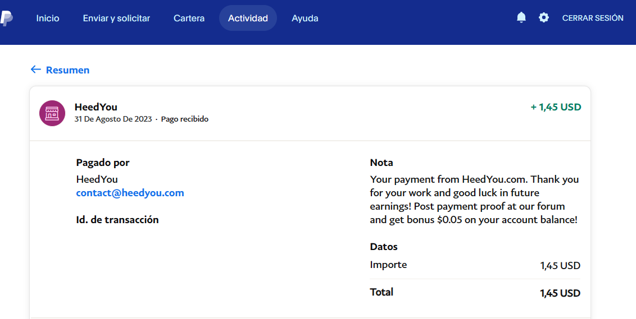The height and width of the screenshot is (319, 636).
Task: Click the Pago recibido status text
Action: [184, 119]
